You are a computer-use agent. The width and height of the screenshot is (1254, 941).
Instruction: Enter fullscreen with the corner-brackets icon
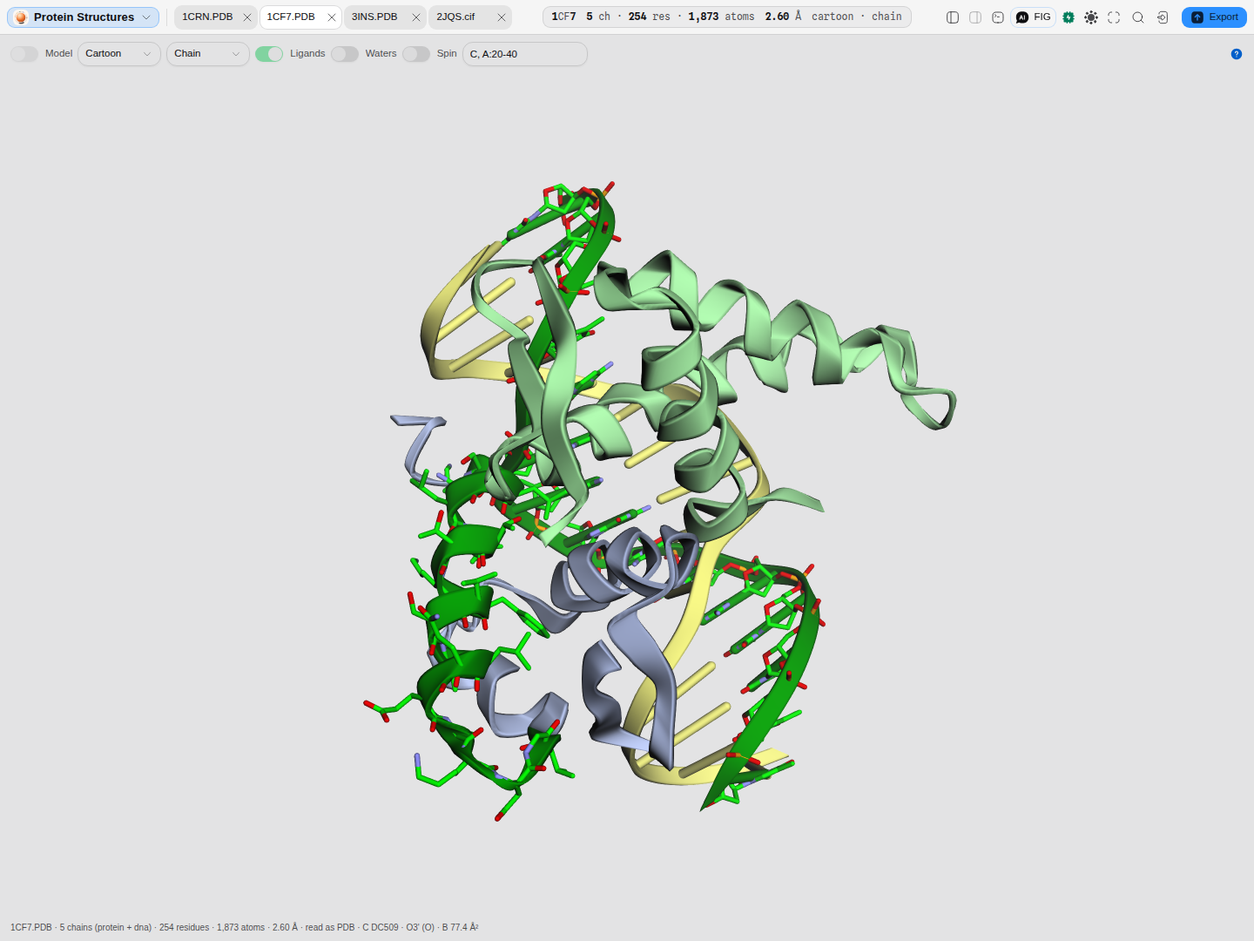[1114, 17]
